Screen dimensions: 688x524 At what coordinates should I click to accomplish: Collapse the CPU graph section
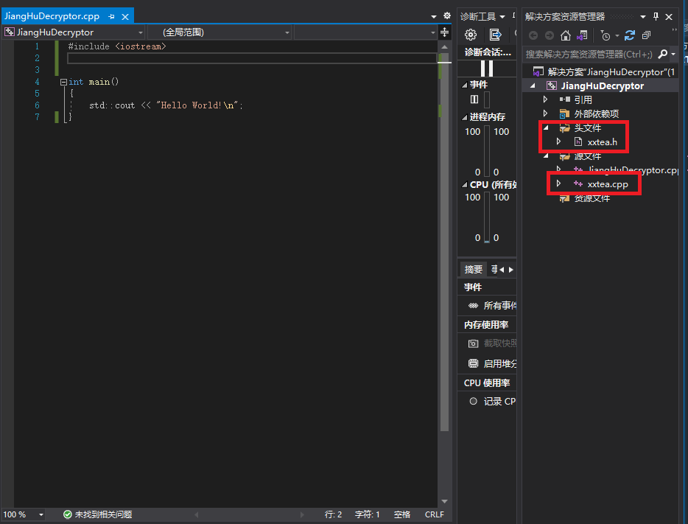coord(464,185)
